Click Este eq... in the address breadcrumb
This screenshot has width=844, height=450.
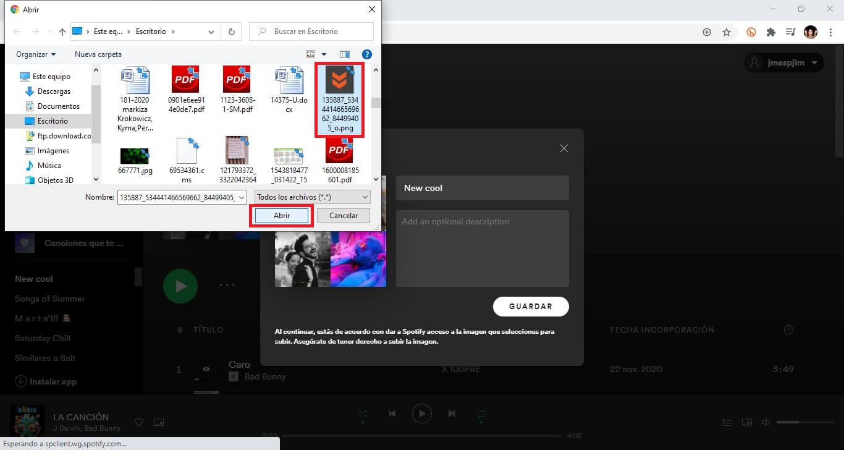(x=108, y=32)
